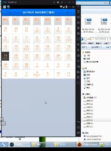Expand 组织 dropdown in Explorer toolbar
This screenshot has width=111, height=151.
(x=84, y=47)
